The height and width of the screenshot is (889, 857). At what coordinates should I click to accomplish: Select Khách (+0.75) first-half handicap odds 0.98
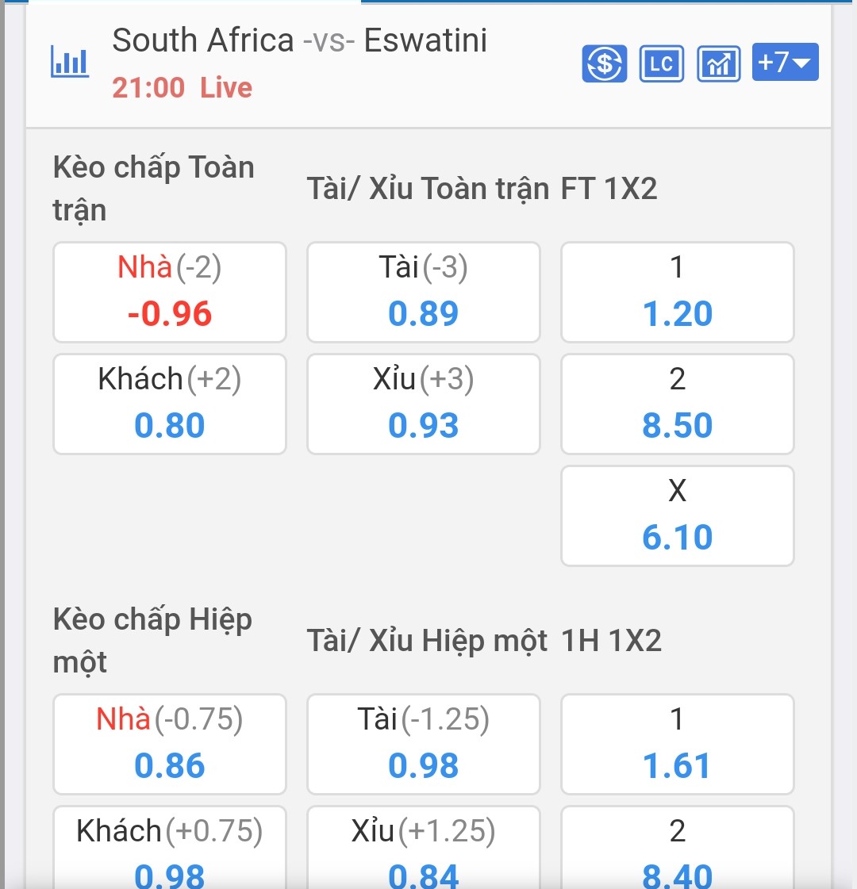[x=170, y=849]
